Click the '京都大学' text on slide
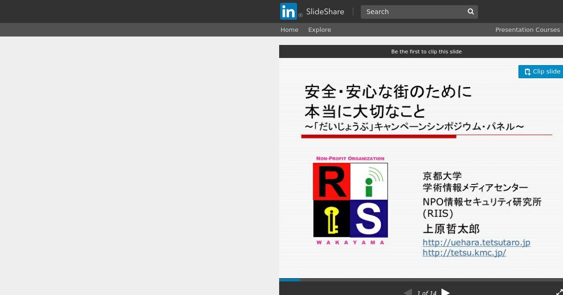563x295 pixels. click(x=442, y=176)
